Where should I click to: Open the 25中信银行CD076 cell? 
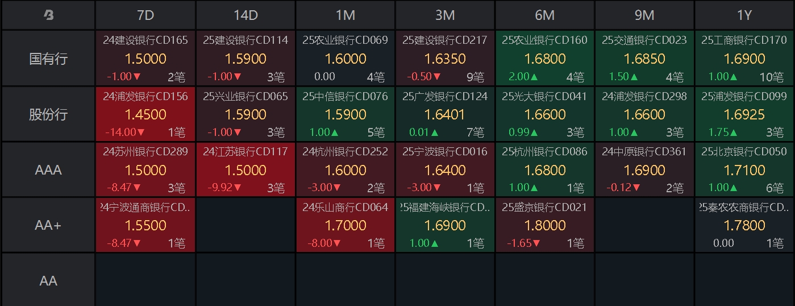[346, 114]
